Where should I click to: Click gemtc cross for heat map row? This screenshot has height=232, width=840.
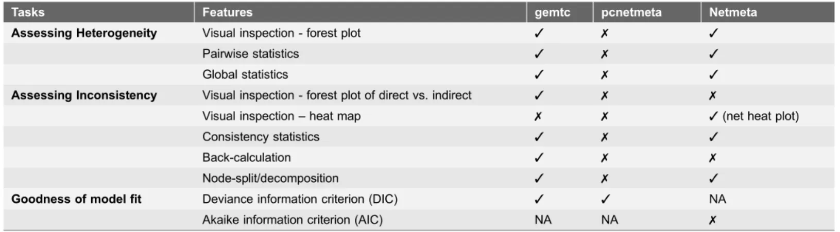538,117
